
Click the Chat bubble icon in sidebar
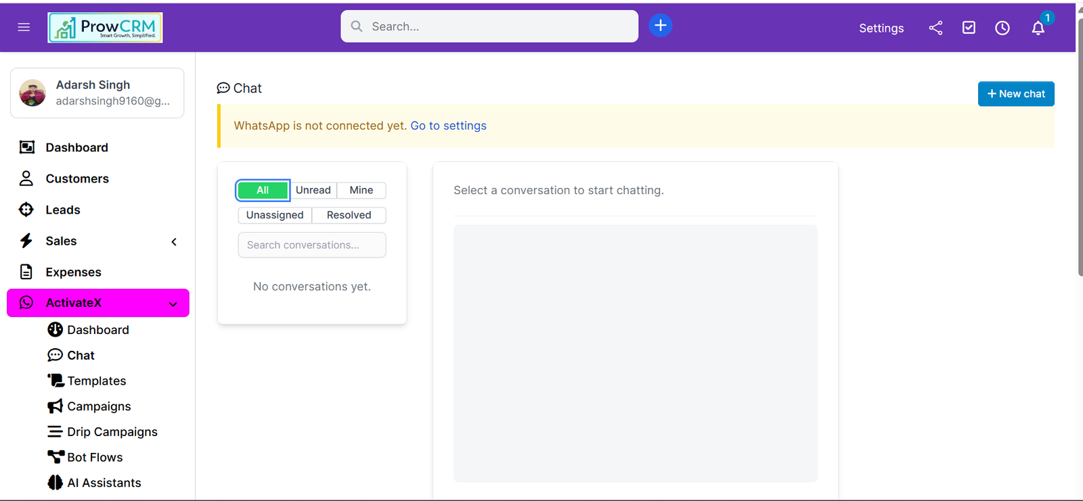(55, 355)
